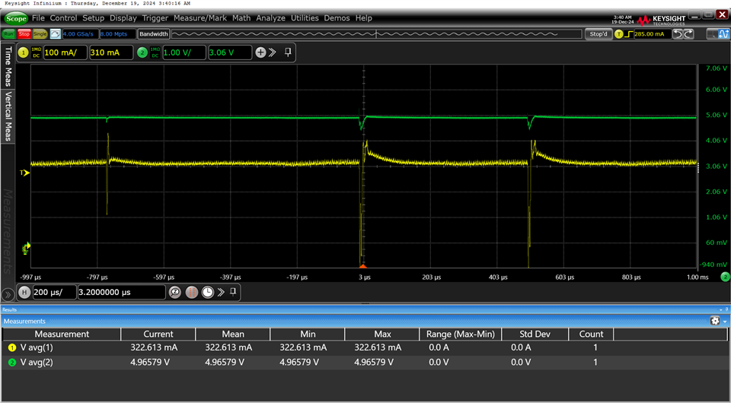The height and width of the screenshot is (403, 731).
Task: Click the rising edge trigger slope icon
Action: point(628,34)
